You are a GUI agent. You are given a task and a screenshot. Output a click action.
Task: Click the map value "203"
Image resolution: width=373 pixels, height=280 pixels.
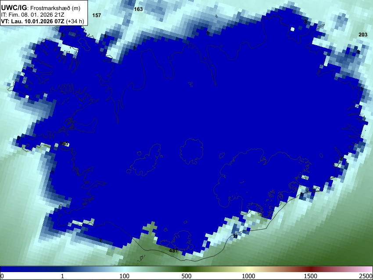click(363, 35)
